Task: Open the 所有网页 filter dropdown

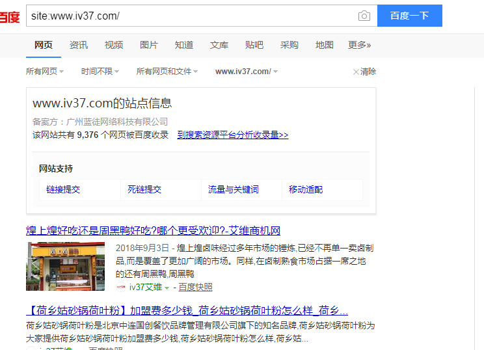Action: [45, 72]
